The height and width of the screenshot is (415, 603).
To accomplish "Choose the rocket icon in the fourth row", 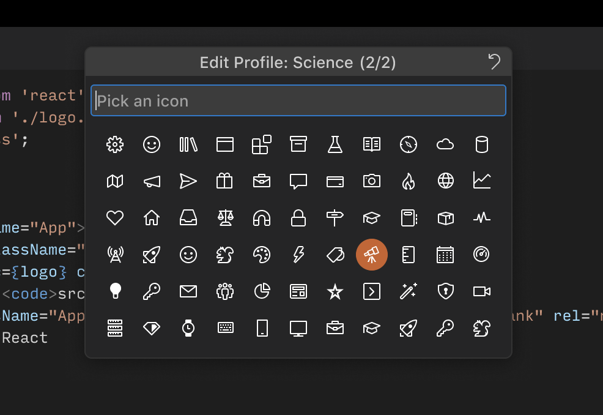I will coord(152,255).
